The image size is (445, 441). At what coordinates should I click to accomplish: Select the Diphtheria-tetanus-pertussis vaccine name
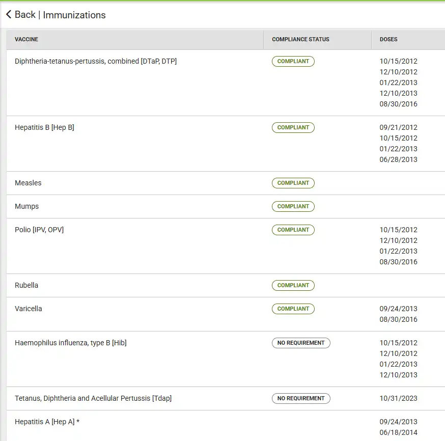96,61
